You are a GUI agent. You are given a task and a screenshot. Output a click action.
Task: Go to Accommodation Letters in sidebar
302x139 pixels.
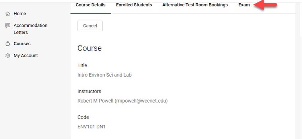pyautogui.click(x=30, y=29)
